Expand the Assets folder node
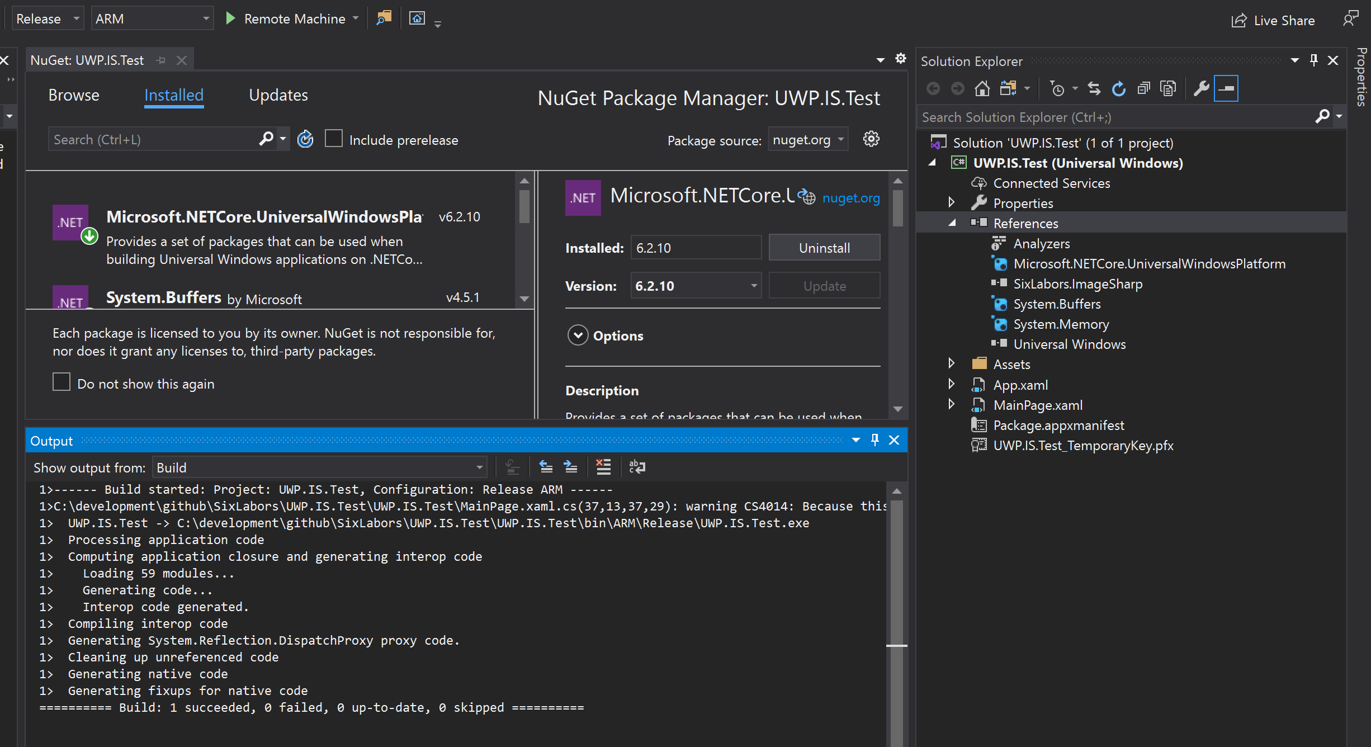 point(951,364)
